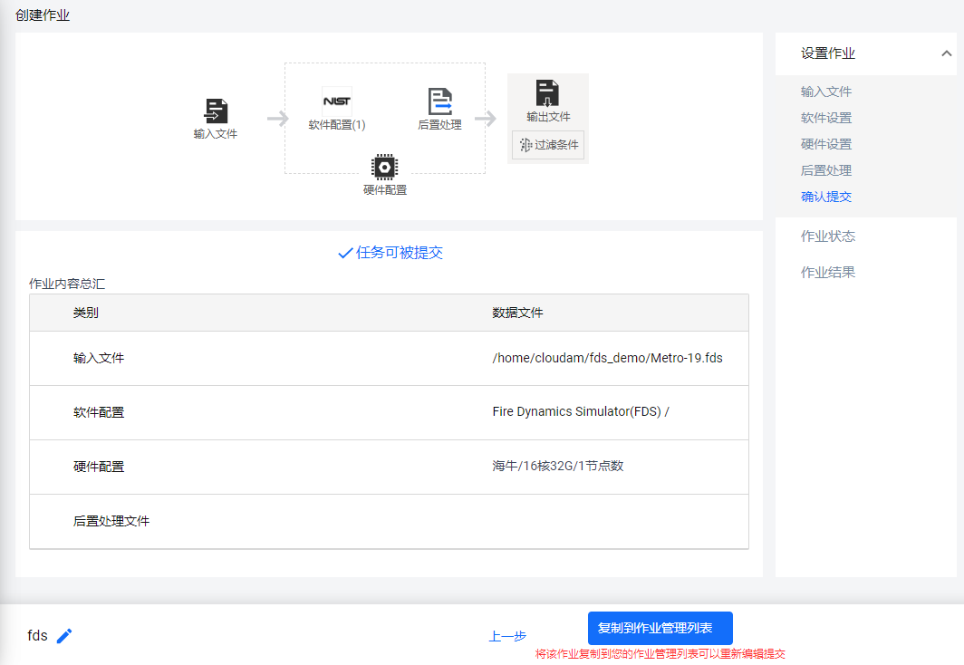Go to 软件设置 step in sidebar
The image size is (964, 665).
pos(825,118)
